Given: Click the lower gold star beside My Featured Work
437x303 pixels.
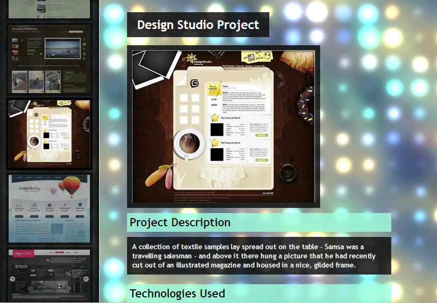Looking at the screenshot, I should click(215, 143).
